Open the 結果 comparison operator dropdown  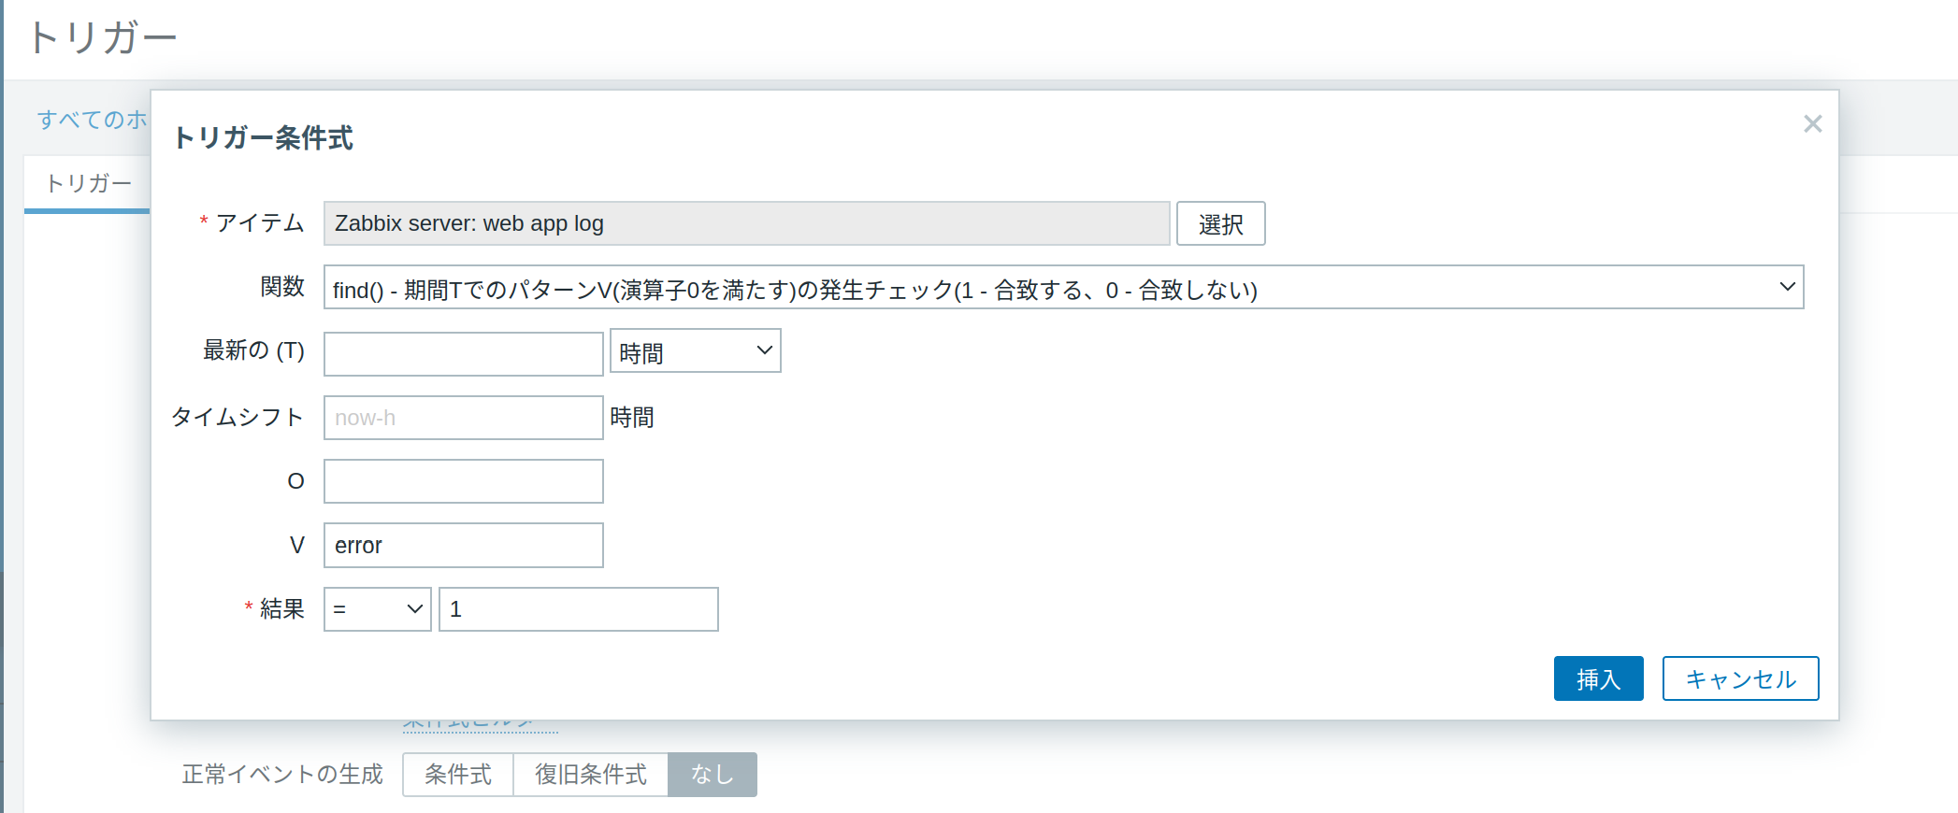tap(377, 609)
